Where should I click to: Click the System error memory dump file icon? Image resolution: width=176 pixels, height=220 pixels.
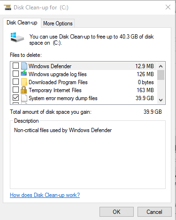coord(24,98)
